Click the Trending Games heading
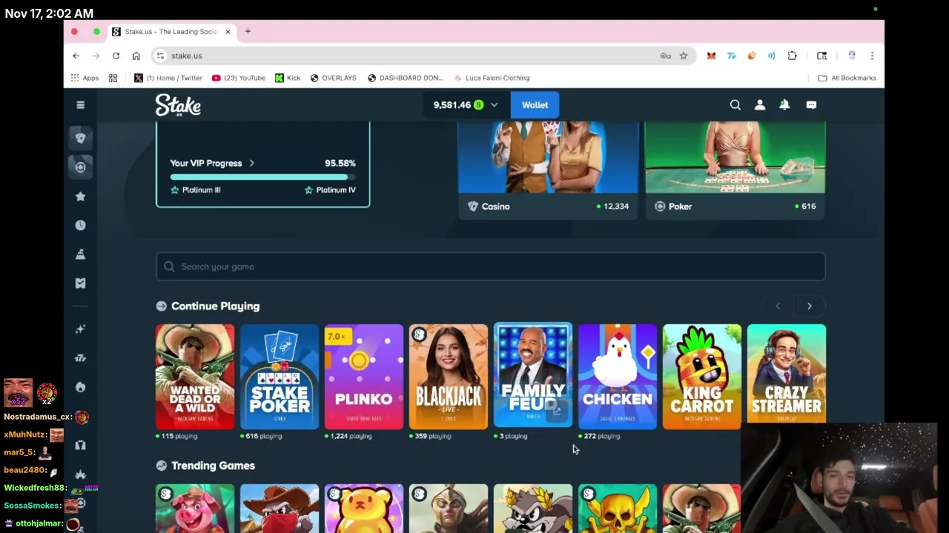949x533 pixels. pyautogui.click(x=213, y=466)
